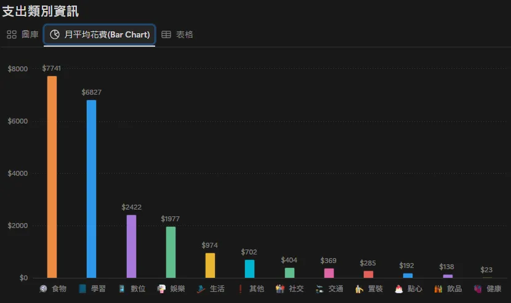Click the 數位 phone icon
The width and height of the screenshot is (511, 303).
(122, 289)
